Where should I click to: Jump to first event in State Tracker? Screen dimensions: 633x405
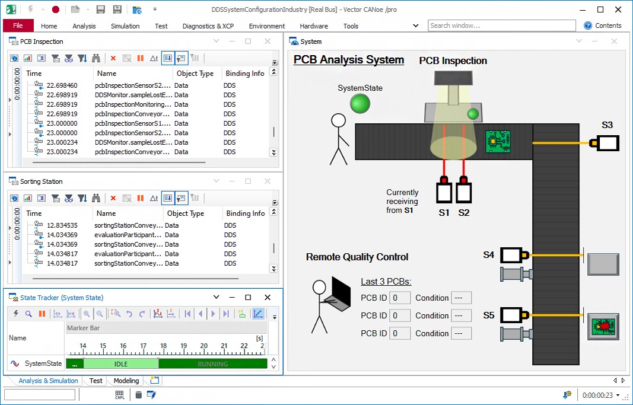(187, 314)
